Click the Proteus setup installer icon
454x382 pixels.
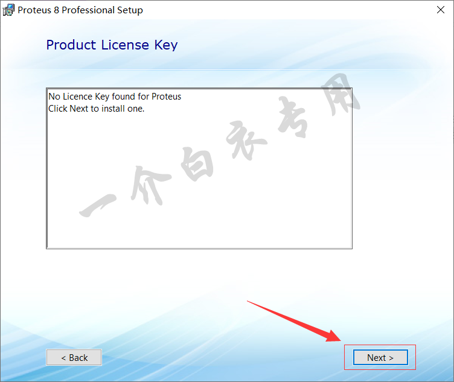[8, 10]
